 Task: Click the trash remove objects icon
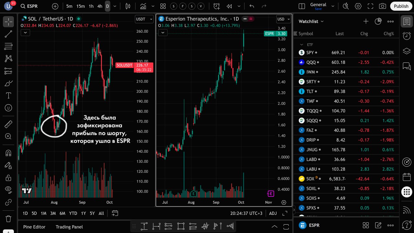[8, 218]
